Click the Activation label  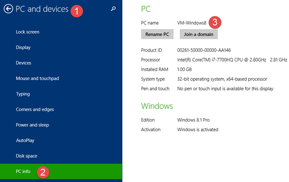click(x=151, y=130)
